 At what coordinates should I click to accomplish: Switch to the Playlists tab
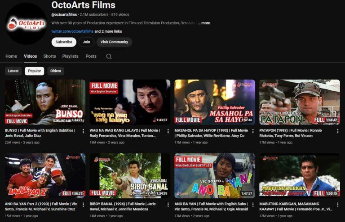point(70,56)
